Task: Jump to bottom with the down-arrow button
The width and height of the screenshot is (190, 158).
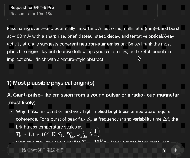Action: [x=96, y=131]
